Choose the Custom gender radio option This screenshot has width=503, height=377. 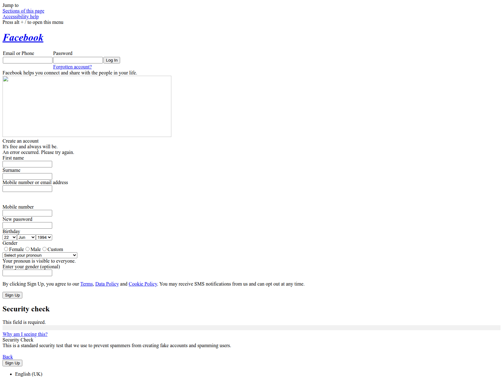[x=44, y=249]
